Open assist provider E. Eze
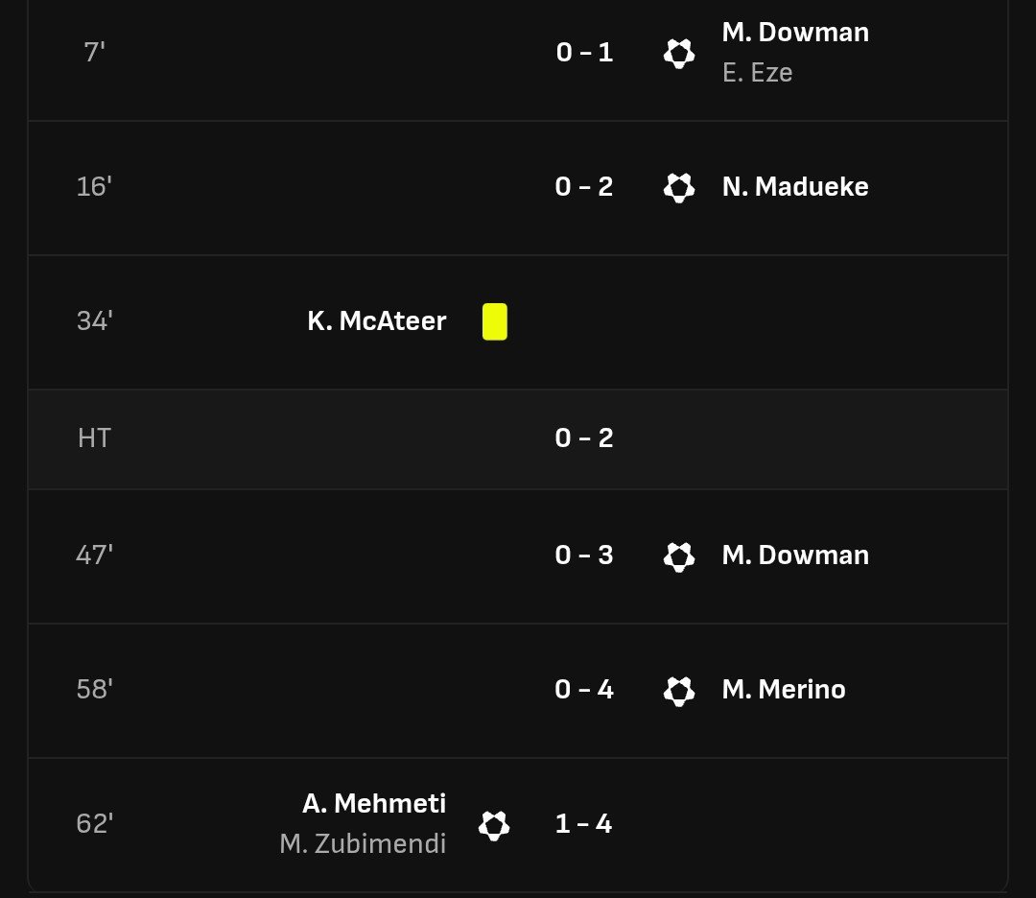Image resolution: width=1036 pixels, height=898 pixels. [757, 73]
